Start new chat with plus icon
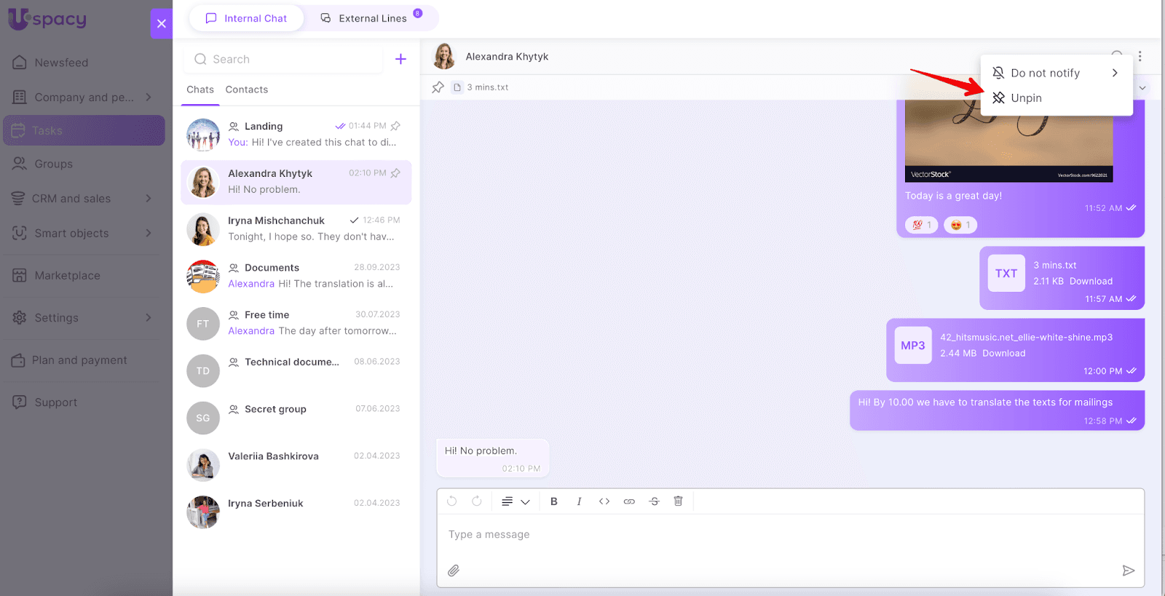Image resolution: width=1165 pixels, height=596 pixels. [x=400, y=59]
